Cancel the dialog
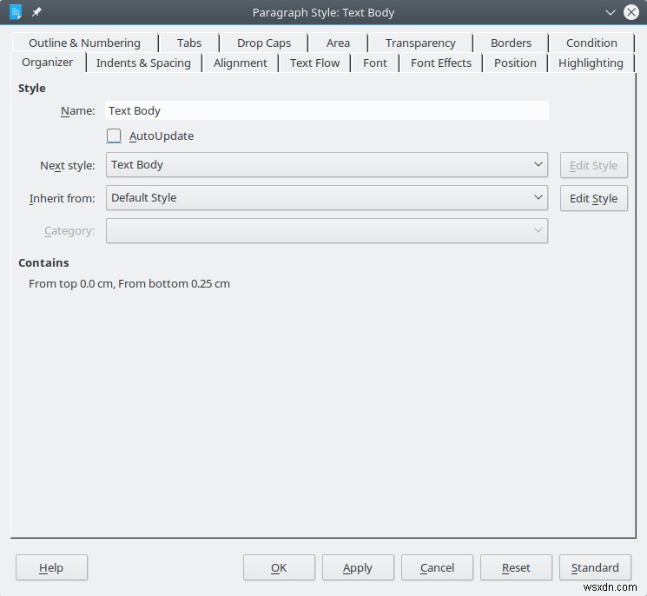647x596 pixels. (437, 567)
